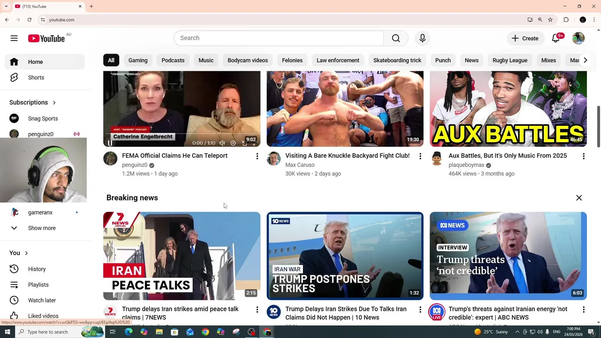
Task: Select the Podcasts category chip
Action: click(173, 60)
